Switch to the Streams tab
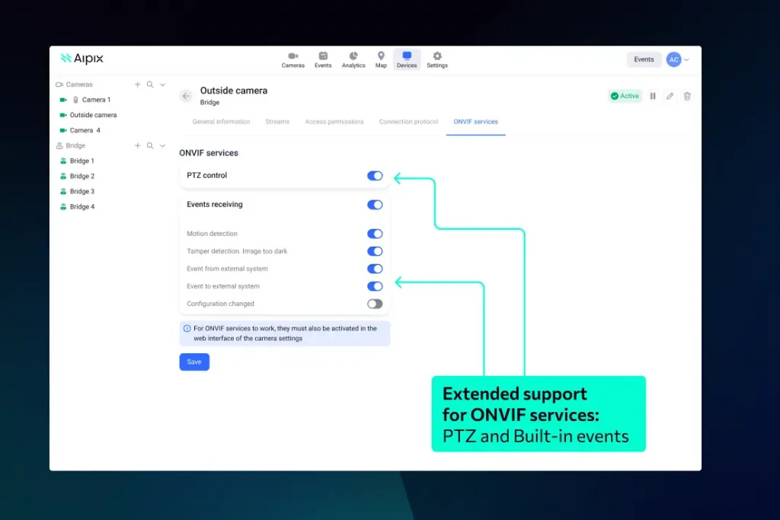This screenshot has height=520, width=780. point(277,122)
